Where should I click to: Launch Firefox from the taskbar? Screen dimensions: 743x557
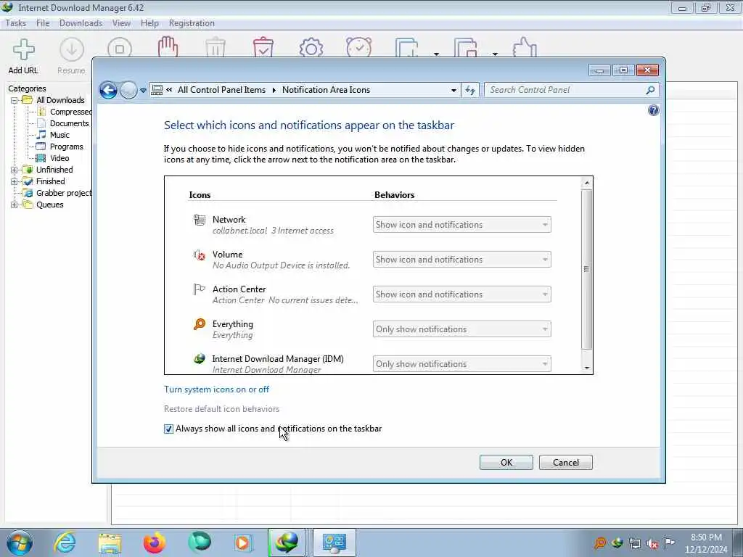[x=155, y=542]
